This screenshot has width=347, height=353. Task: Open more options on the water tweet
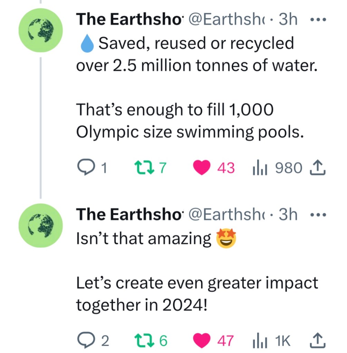pos(317,20)
